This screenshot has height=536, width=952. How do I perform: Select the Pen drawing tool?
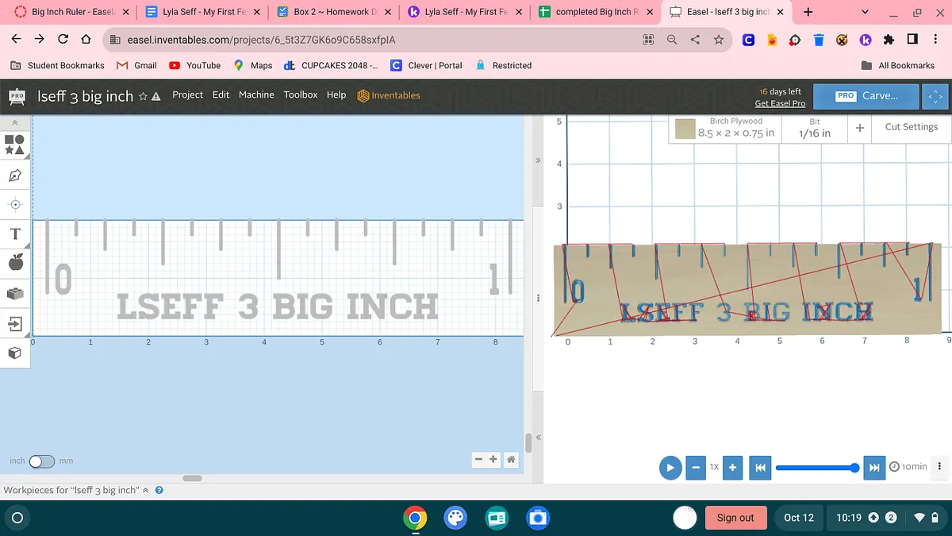tap(15, 175)
